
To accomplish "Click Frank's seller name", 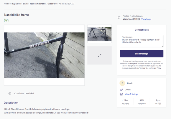I will coord(130,83).
